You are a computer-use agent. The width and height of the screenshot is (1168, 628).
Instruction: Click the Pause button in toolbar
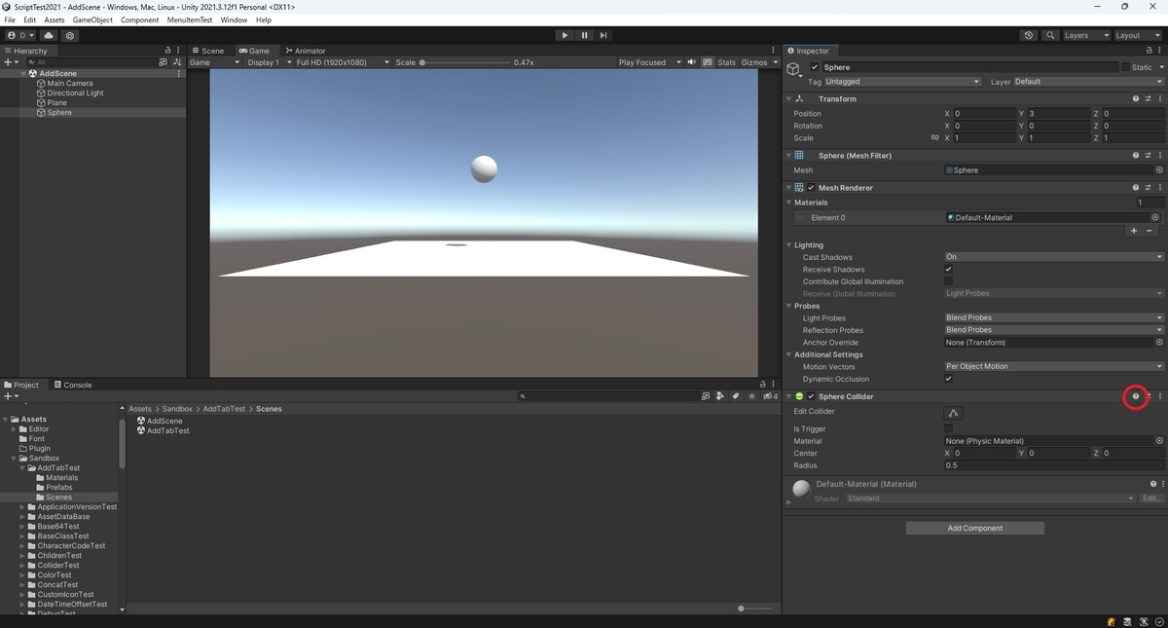(584, 35)
